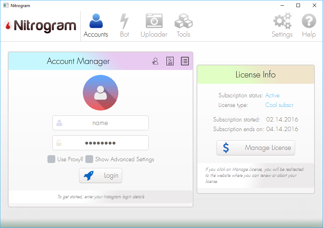The height and width of the screenshot is (228, 323).
Task: Open the Tools section
Action: pyautogui.click(x=183, y=25)
